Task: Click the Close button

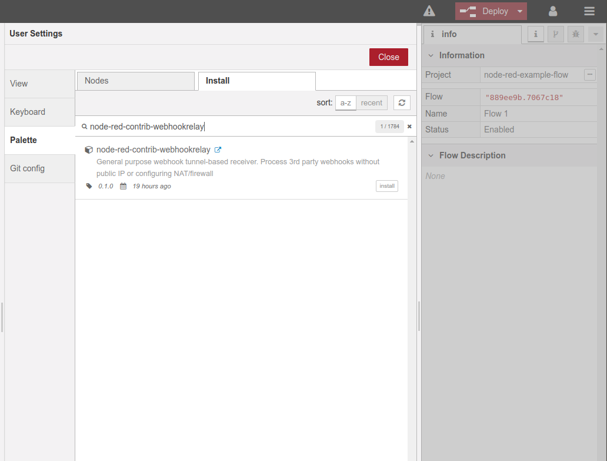Action: 388,57
